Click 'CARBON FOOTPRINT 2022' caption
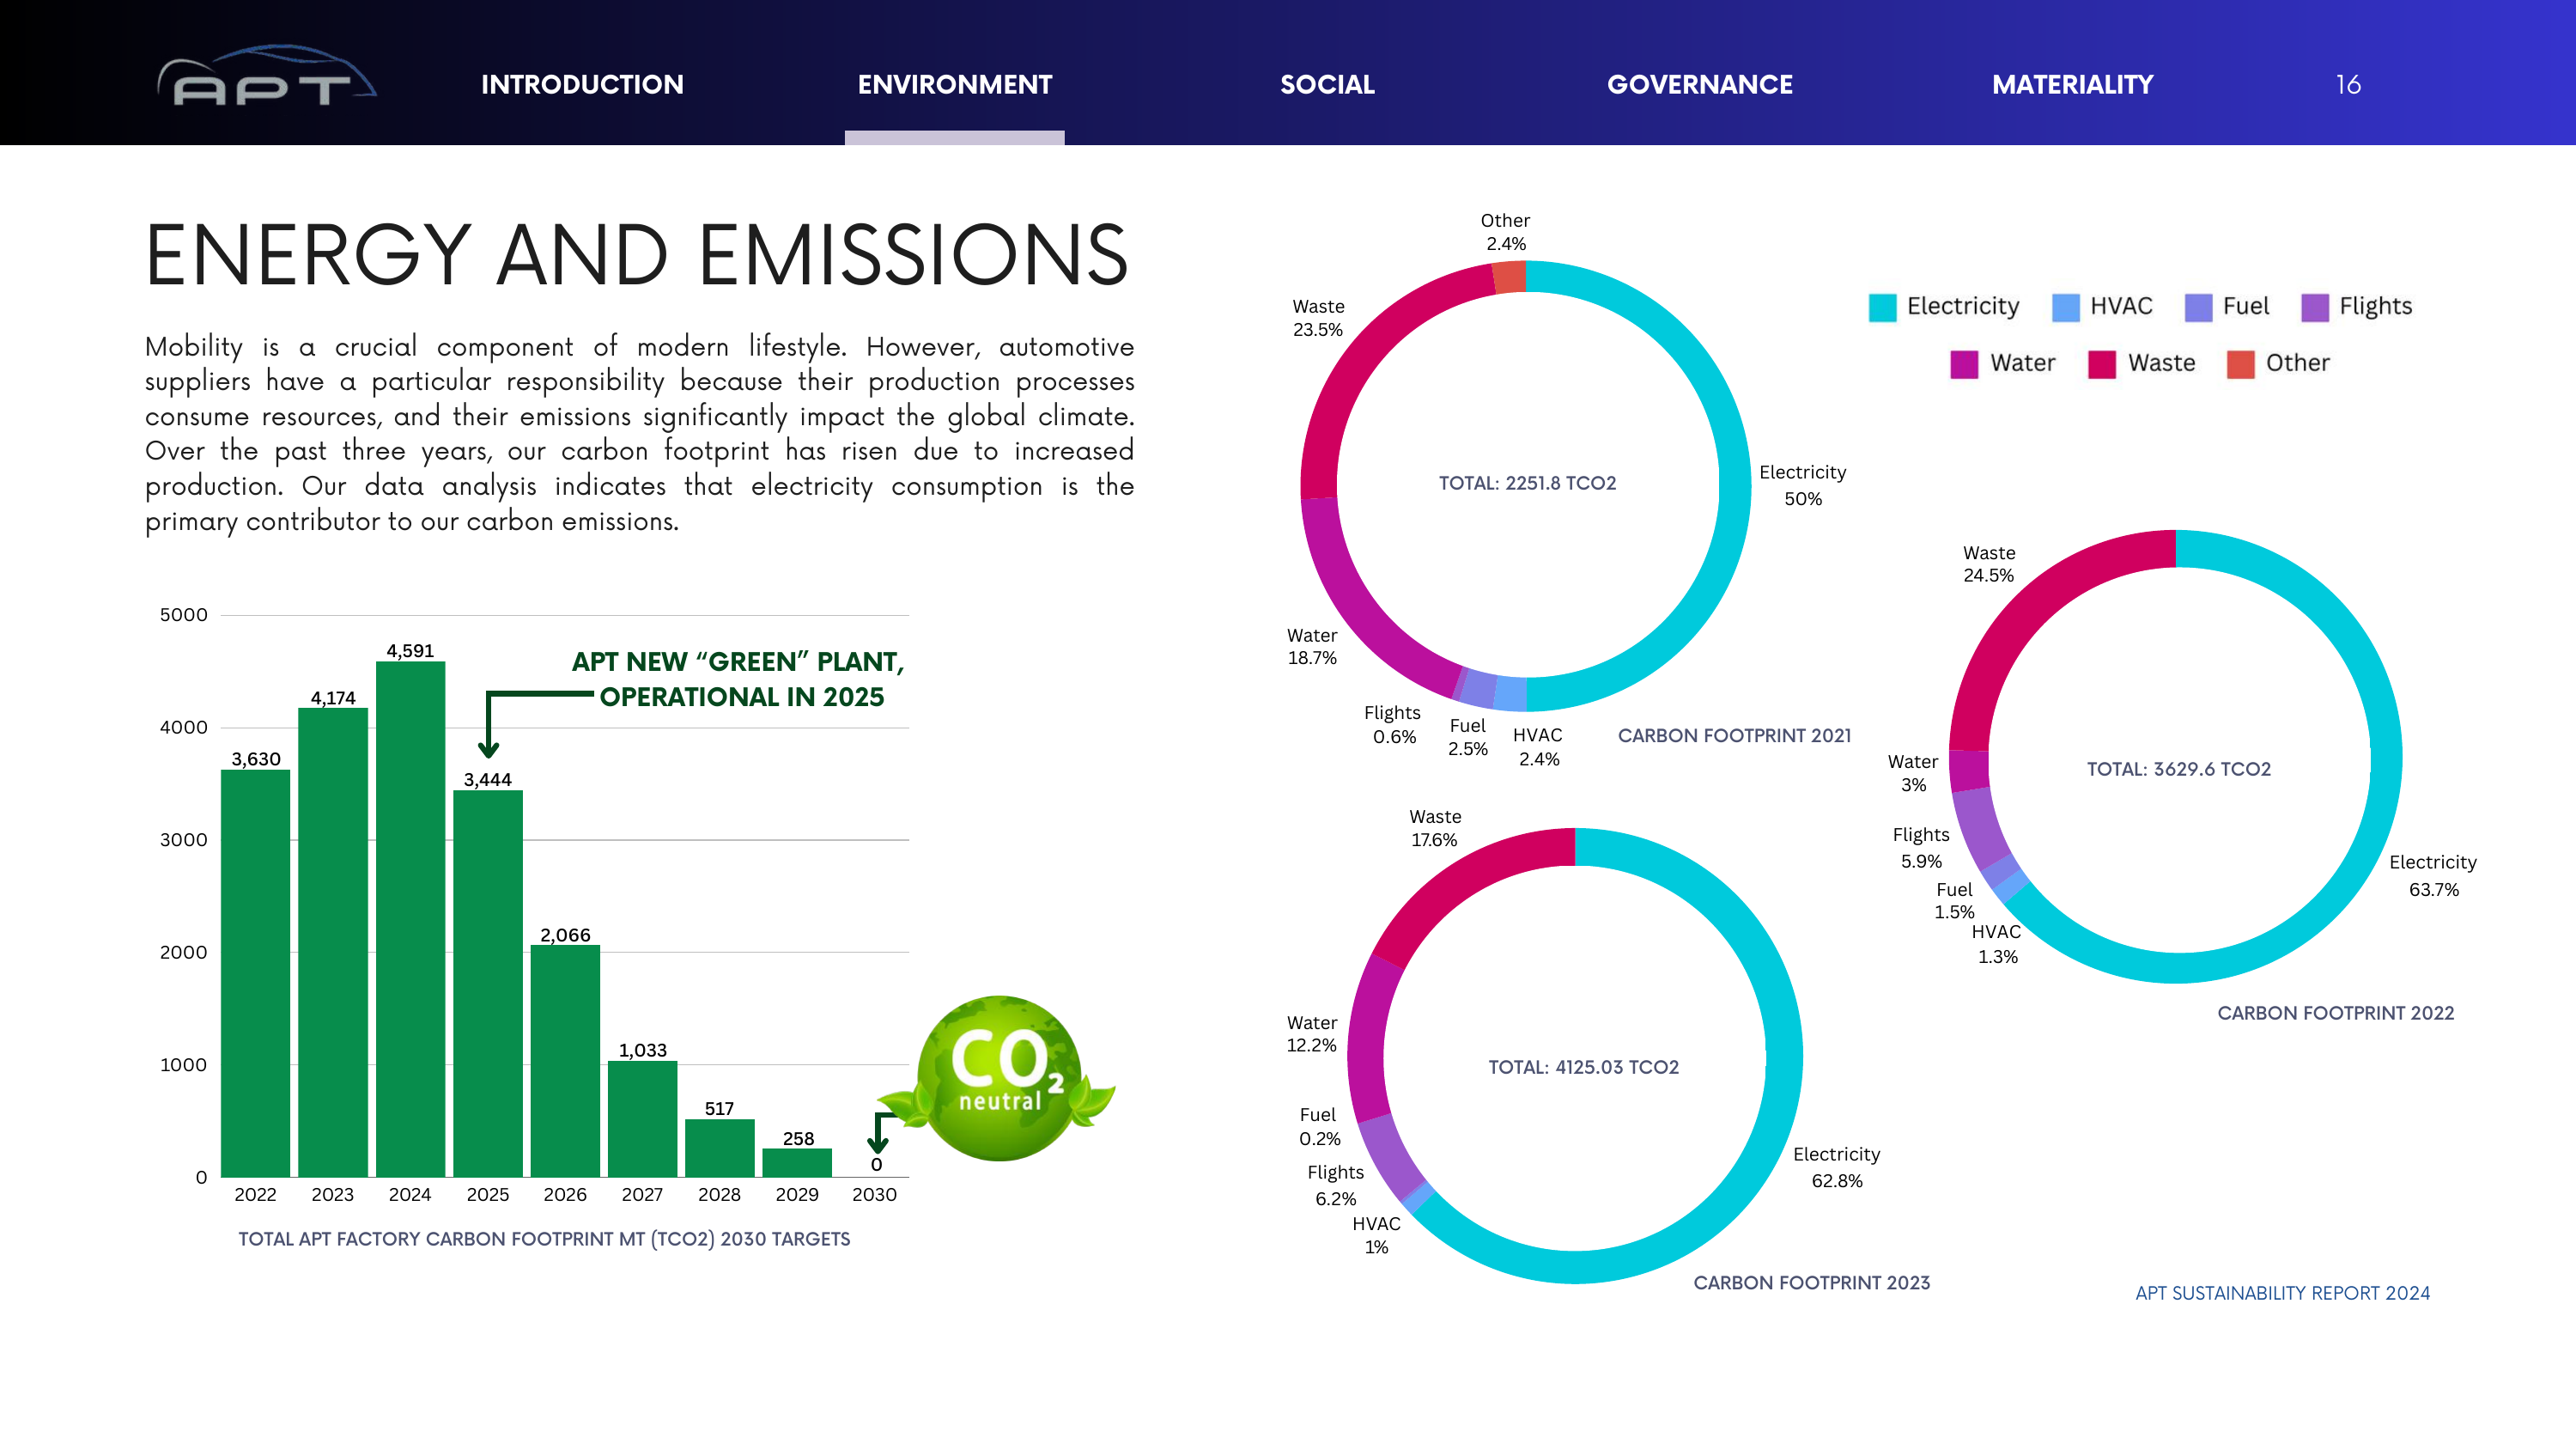 coord(2335,1013)
